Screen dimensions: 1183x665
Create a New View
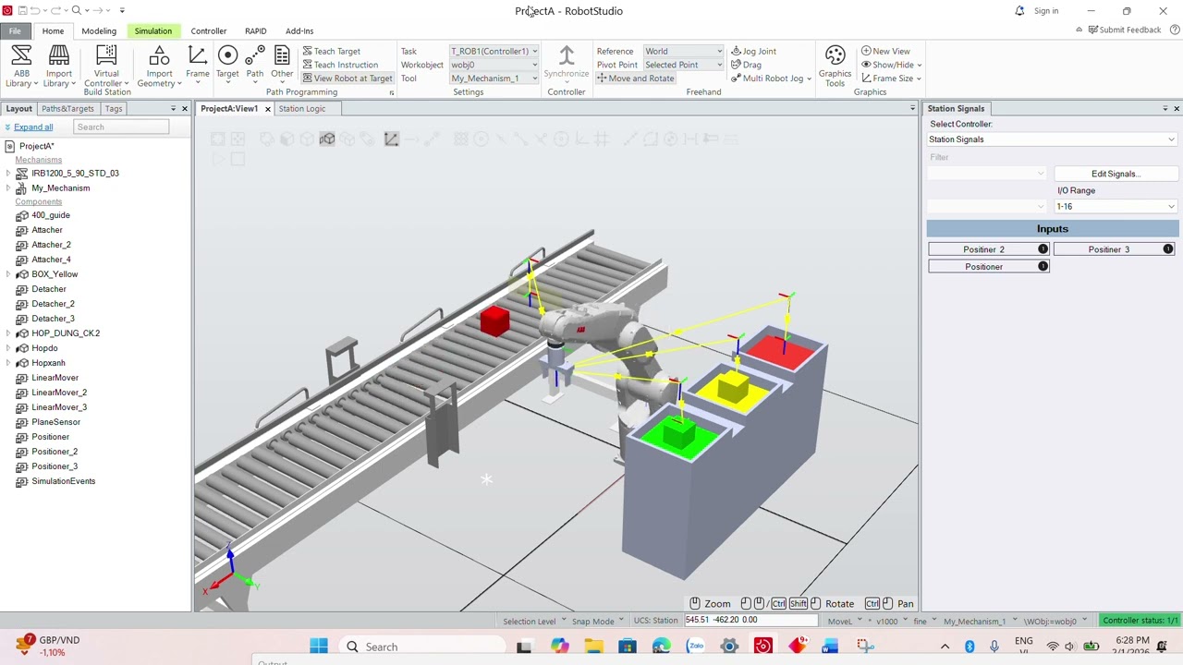885,52
